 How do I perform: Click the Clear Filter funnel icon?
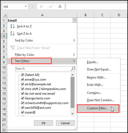pyautogui.click(x=13, y=48)
